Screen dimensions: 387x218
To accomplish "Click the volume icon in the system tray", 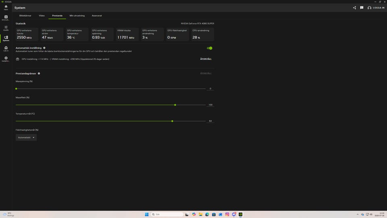I will (371, 214).
